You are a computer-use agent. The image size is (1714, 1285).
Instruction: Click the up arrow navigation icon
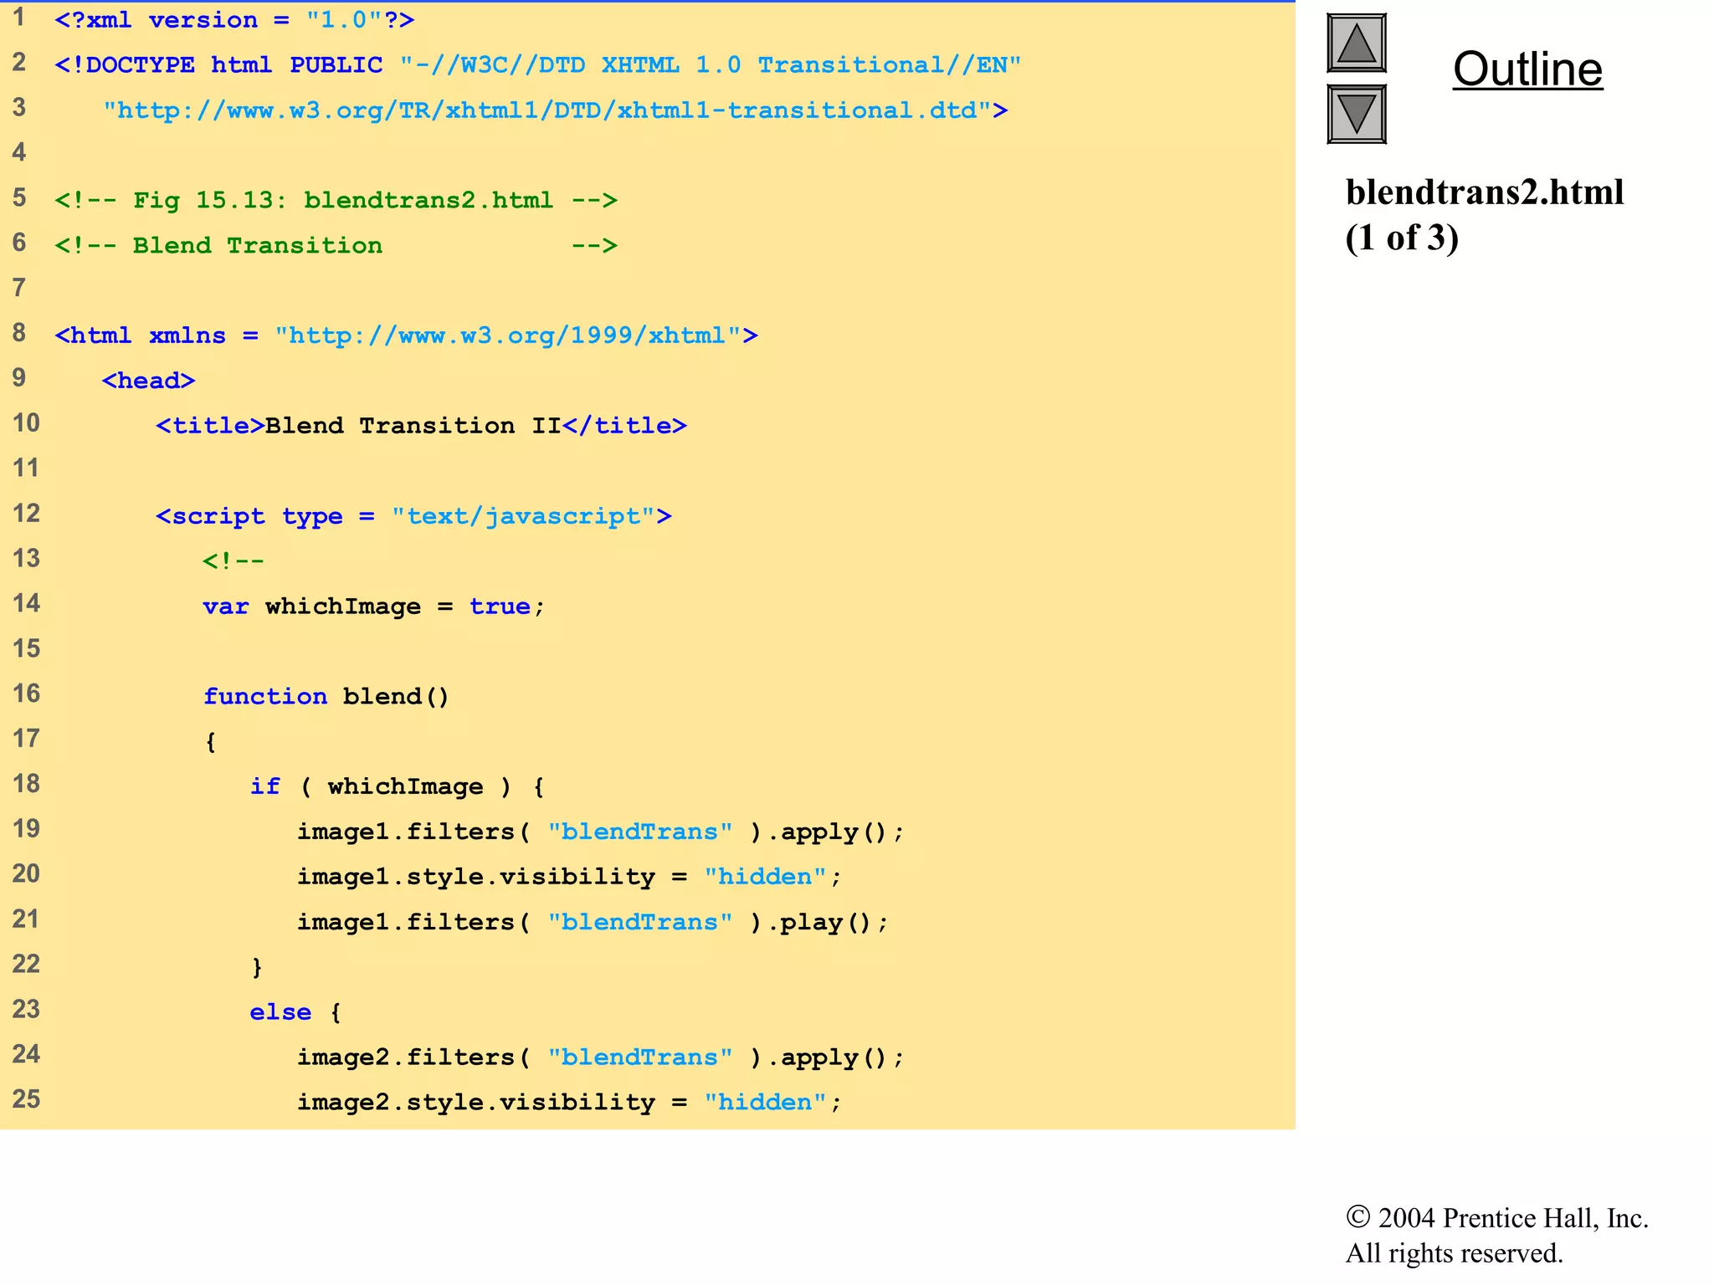1356,44
